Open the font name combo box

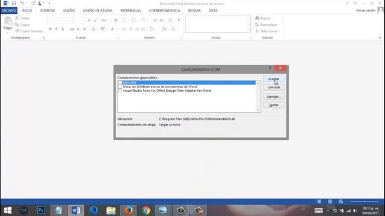point(60,20)
